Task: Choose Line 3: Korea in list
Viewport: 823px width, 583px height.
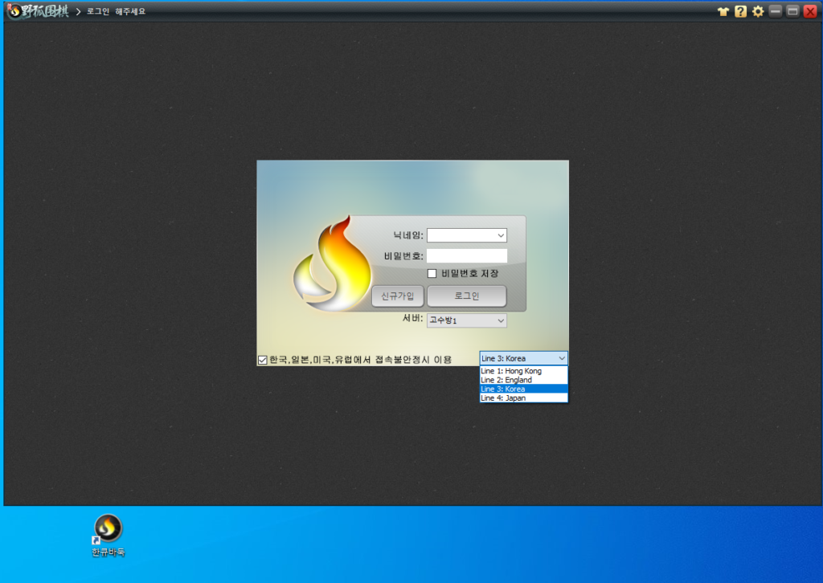Action: [523, 389]
